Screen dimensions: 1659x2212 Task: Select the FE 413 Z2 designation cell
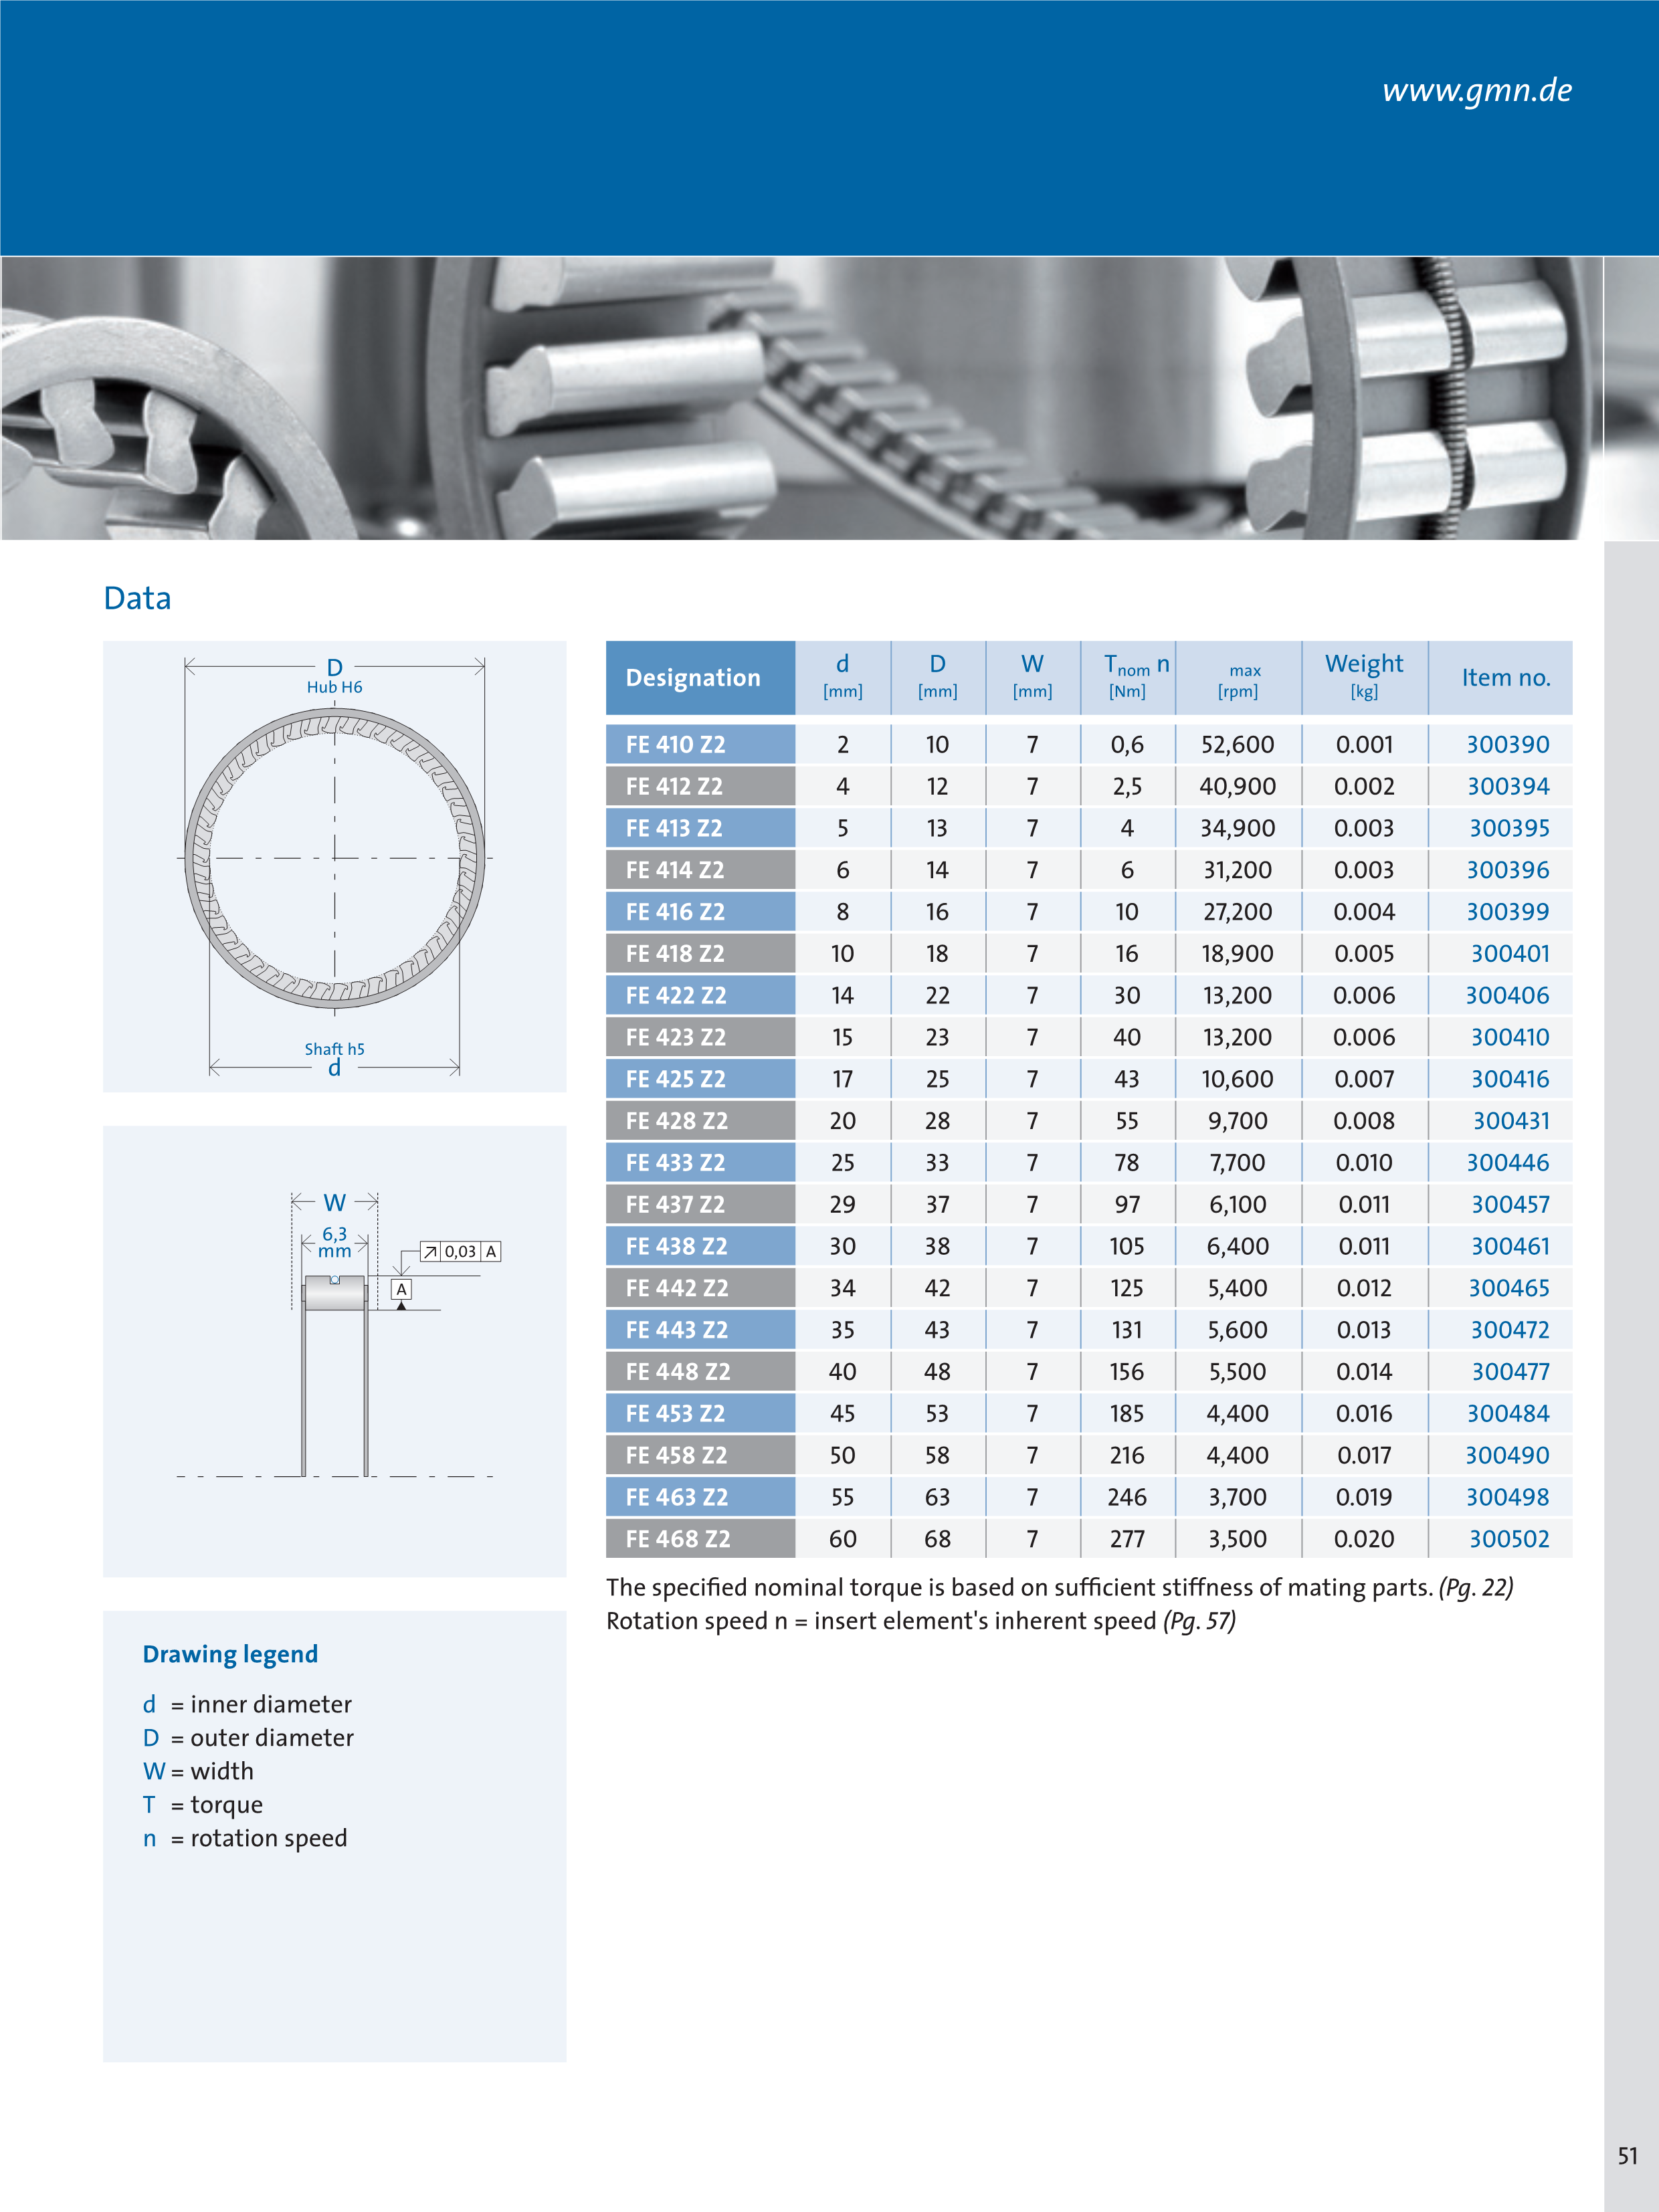[700, 828]
